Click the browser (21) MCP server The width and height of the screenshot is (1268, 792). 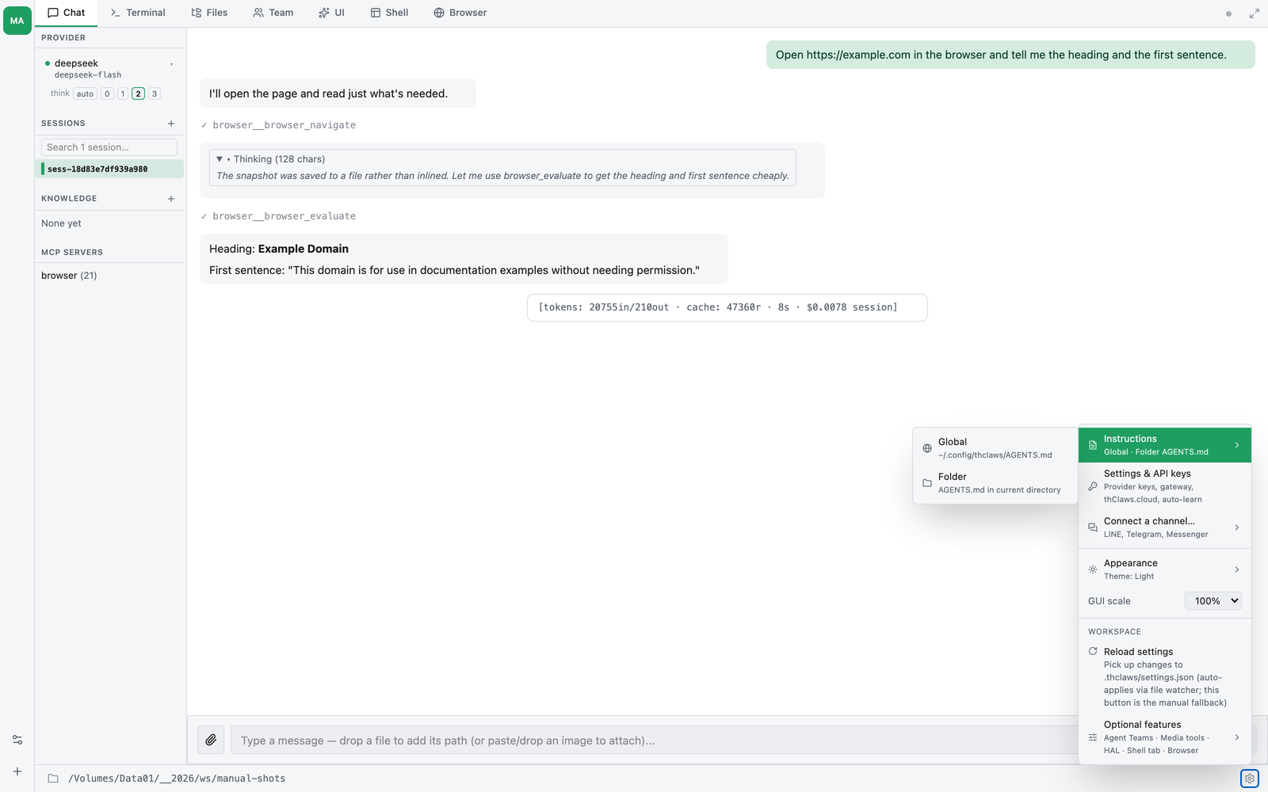click(x=69, y=276)
